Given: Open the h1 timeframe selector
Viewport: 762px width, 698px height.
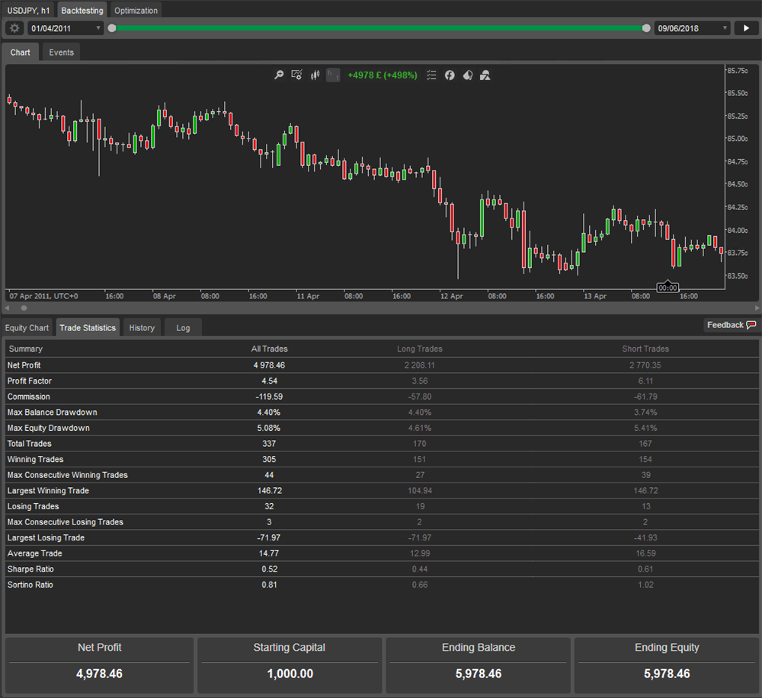Looking at the screenshot, I should pos(333,75).
